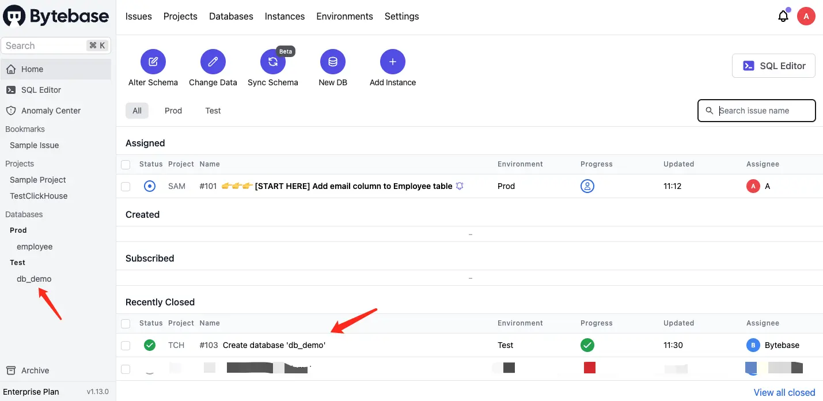The width and height of the screenshot is (823, 401).
Task: Click the Archive icon in sidebar
Action: point(10,370)
